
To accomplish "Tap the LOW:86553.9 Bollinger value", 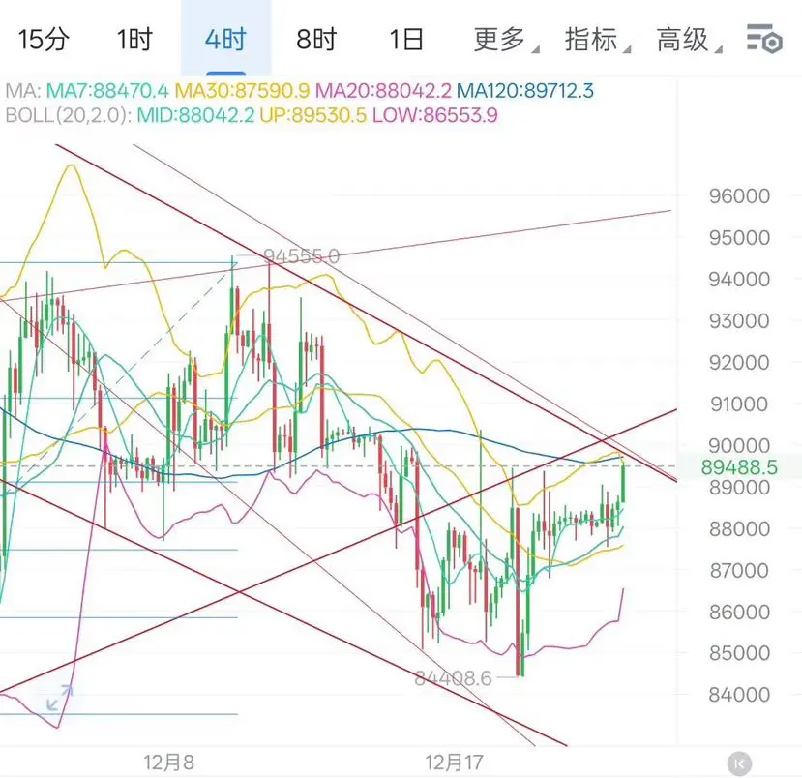I will pos(434,115).
